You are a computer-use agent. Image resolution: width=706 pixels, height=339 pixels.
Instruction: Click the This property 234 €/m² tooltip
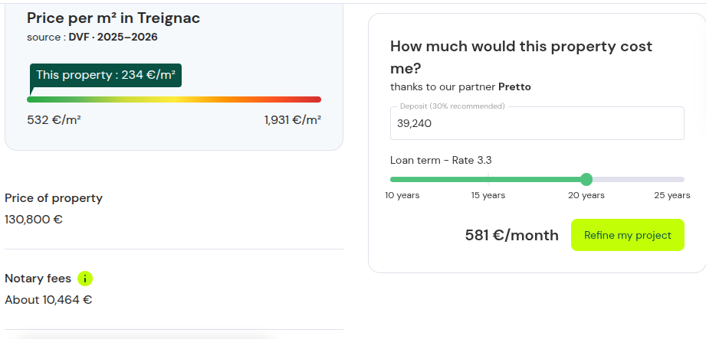coord(106,75)
